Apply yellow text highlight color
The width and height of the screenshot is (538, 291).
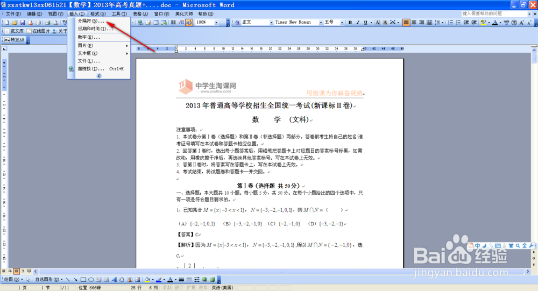483,22
